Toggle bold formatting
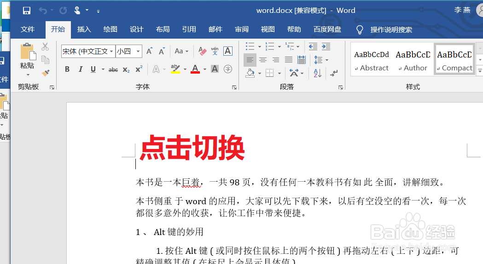 click(67, 69)
